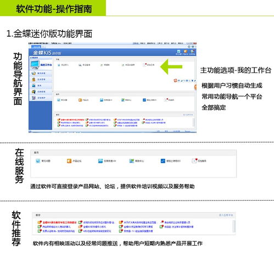Click orange round button on window's right edge
This screenshot has width=274, height=255.
click(x=195, y=87)
